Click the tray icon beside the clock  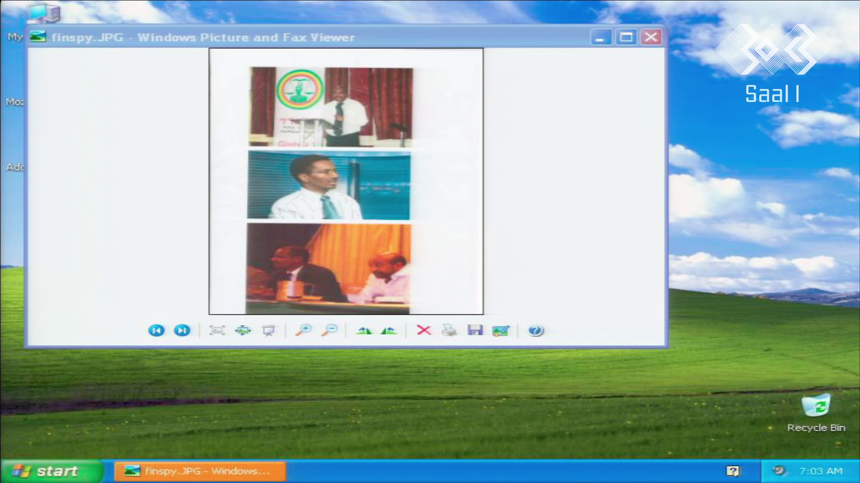click(x=780, y=470)
